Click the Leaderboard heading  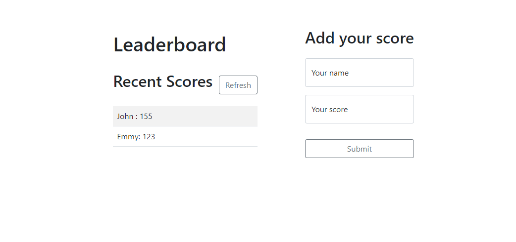169,44
